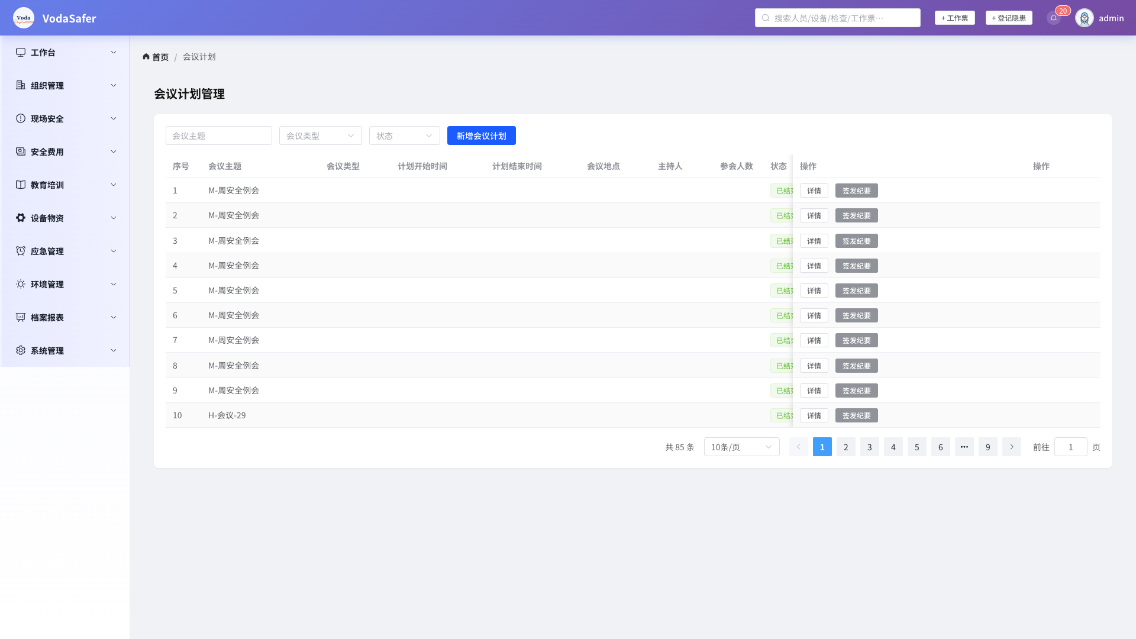Open the 教育培训 sidebar menu
1136x639 pixels.
(x=65, y=185)
